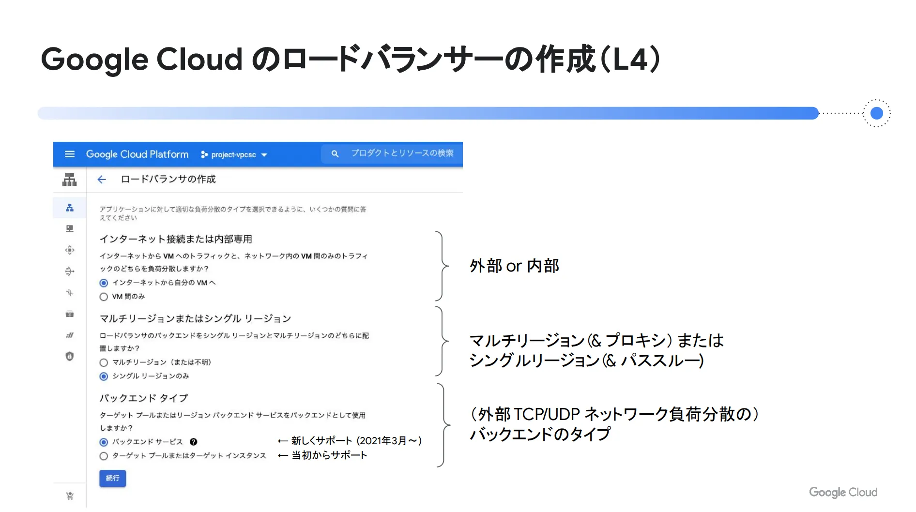
Task: Select VM 間のみ radio option
Action: [104, 297]
